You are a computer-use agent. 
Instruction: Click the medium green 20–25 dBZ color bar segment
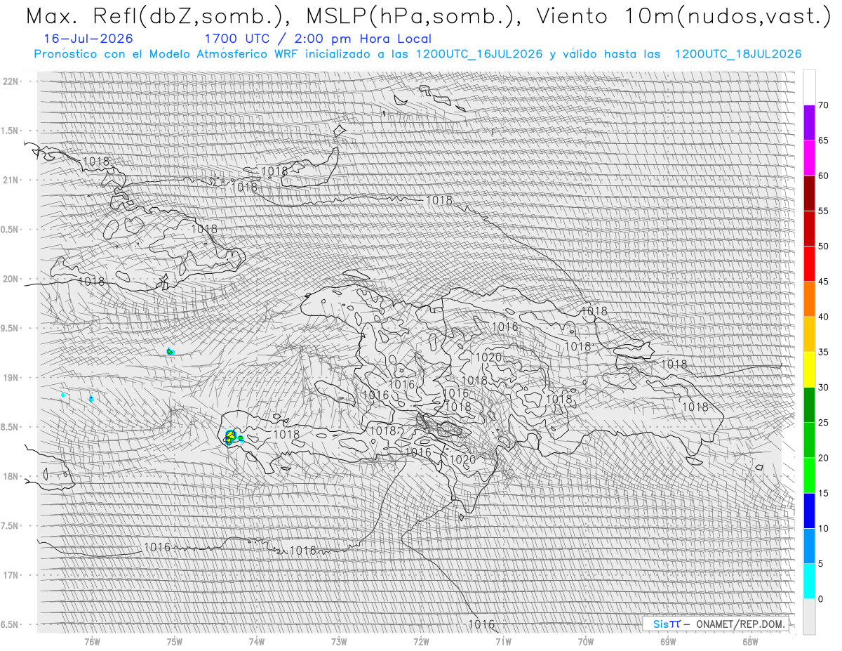point(810,440)
